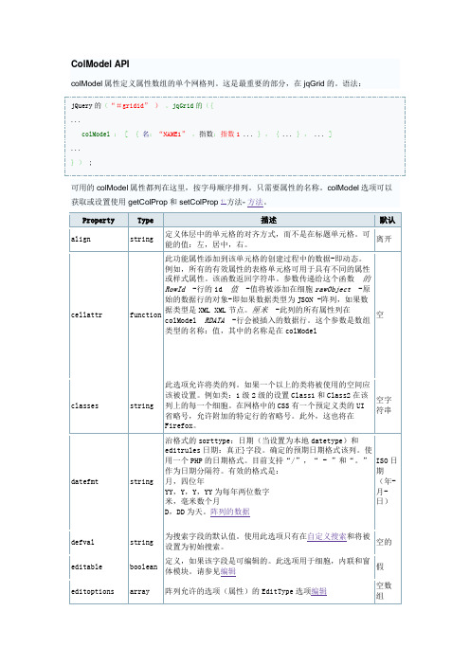Click the green colModel keyword in code block
Viewport: 470px width, 665px height.
point(96,134)
